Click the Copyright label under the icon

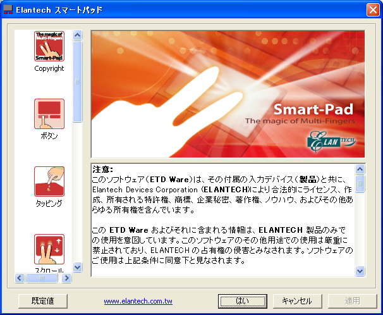point(49,69)
